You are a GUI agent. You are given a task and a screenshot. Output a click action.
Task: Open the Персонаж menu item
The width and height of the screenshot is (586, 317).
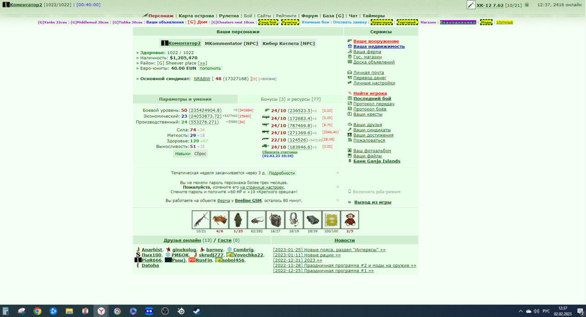pyautogui.click(x=161, y=16)
